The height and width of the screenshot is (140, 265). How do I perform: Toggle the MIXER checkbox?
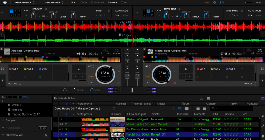click(109, 2)
